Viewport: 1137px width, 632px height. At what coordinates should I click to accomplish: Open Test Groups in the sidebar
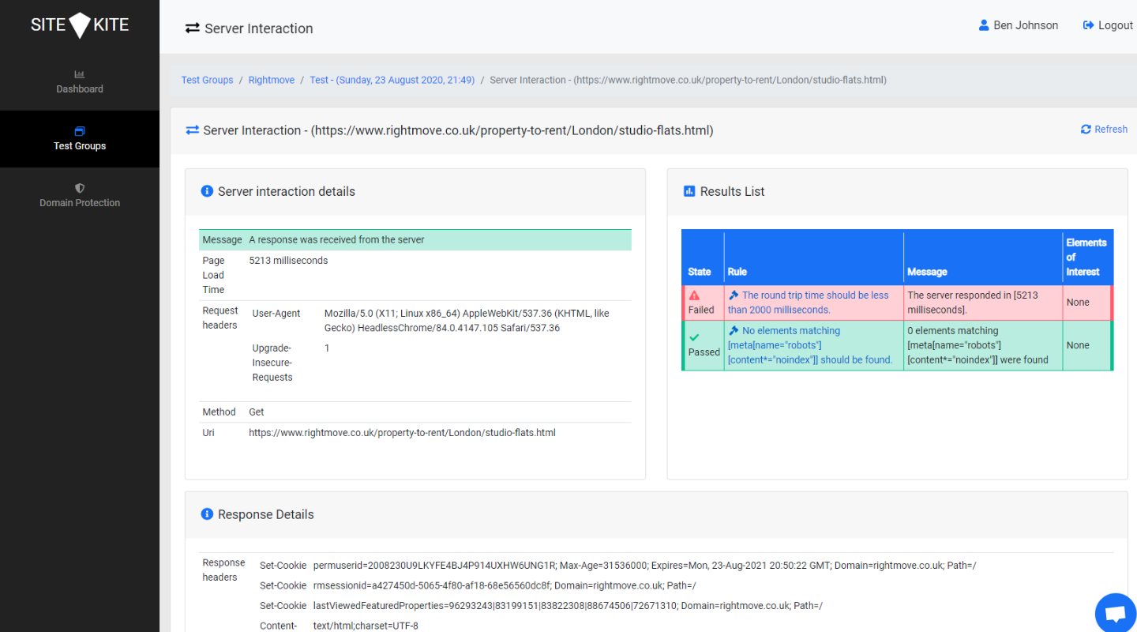click(80, 139)
